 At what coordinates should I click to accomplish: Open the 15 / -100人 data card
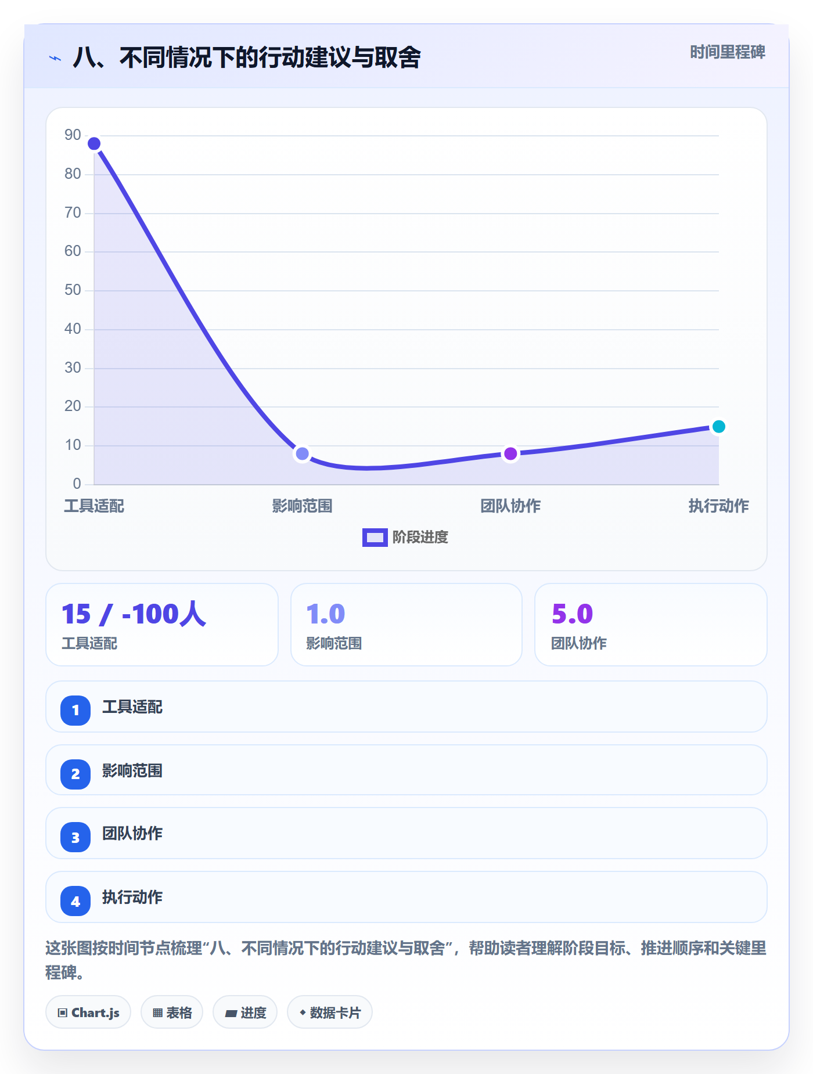click(162, 625)
